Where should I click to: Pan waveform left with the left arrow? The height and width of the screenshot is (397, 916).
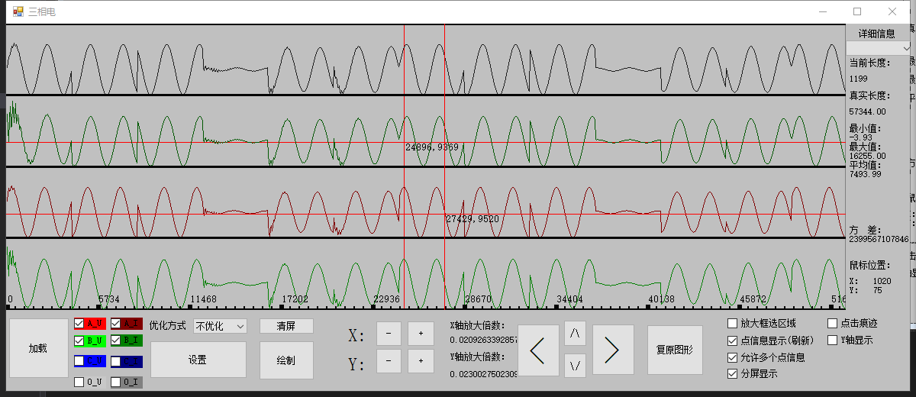point(538,350)
